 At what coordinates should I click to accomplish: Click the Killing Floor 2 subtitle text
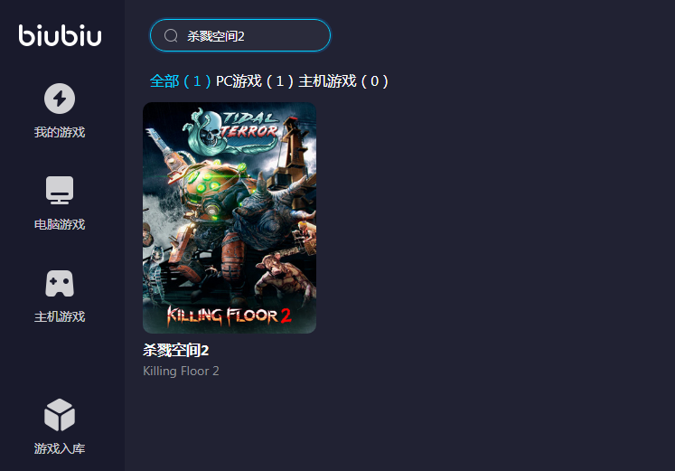[x=181, y=372]
